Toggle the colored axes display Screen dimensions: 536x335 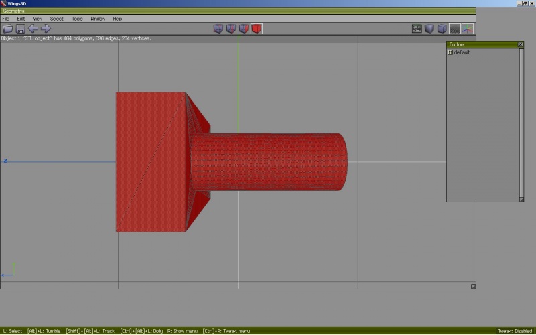point(468,29)
